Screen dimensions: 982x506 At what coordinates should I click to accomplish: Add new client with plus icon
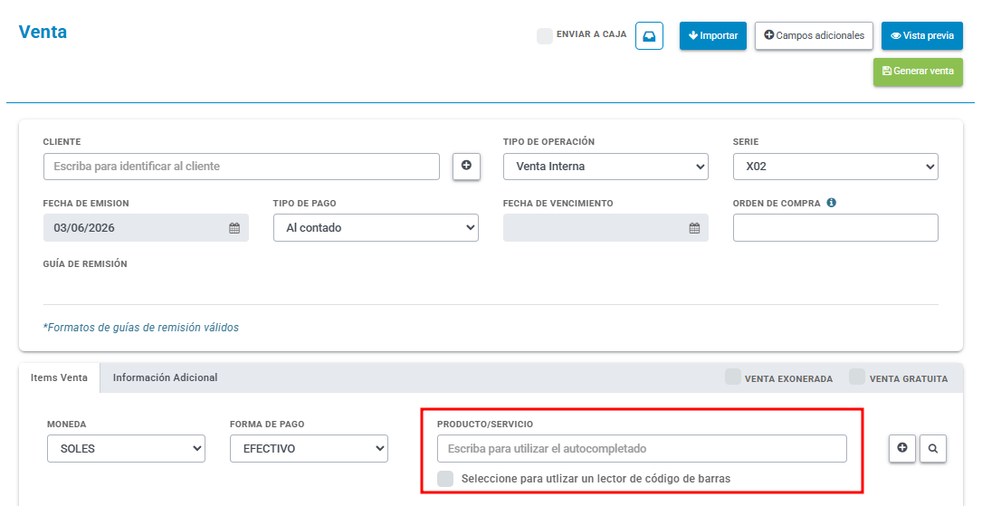tap(467, 166)
